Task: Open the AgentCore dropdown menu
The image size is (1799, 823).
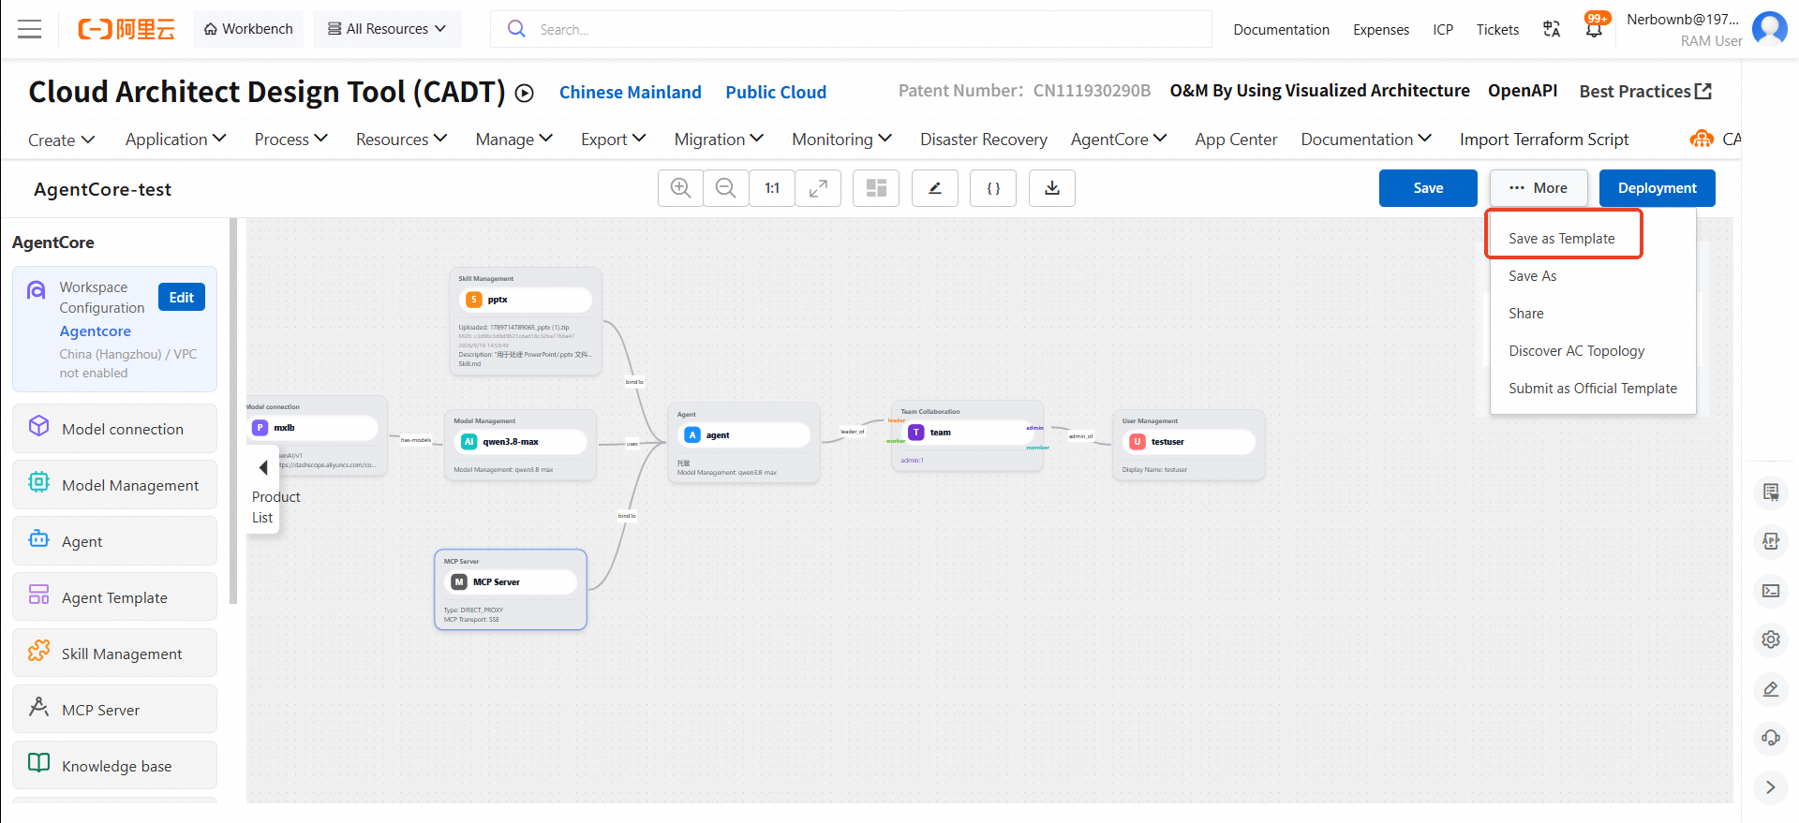Action: pos(1119,140)
